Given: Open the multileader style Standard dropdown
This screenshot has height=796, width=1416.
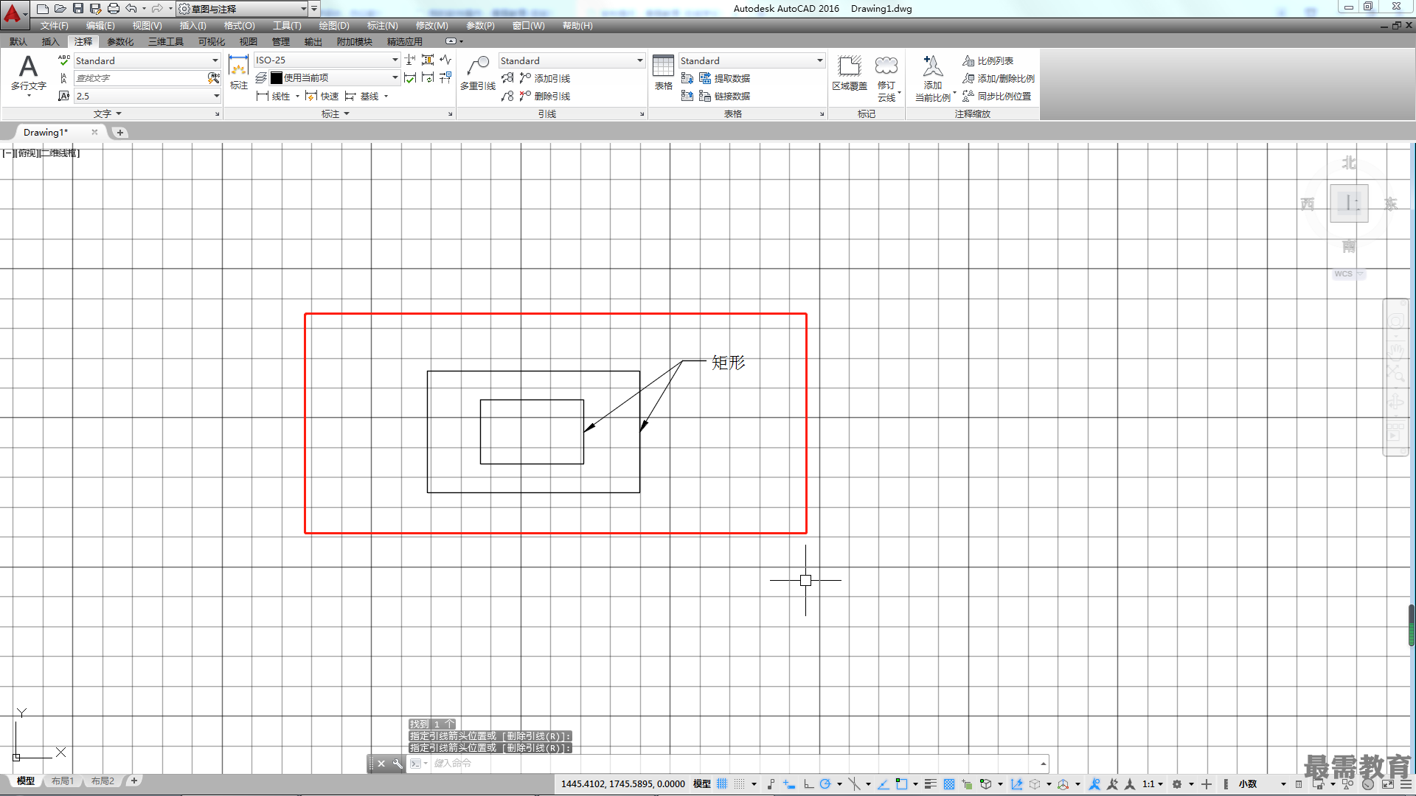Looking at the screenshot, I should tap(572, 60).
